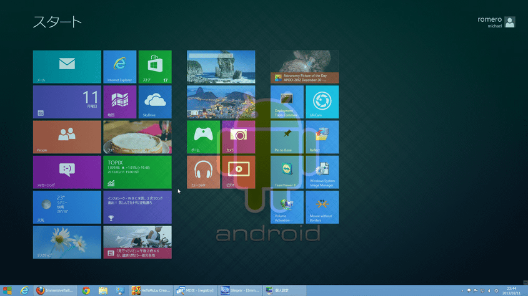The image size is (528, 296).
Task: Click the monitor-settings taskbar icon
Action: click(x=120, y=290)
